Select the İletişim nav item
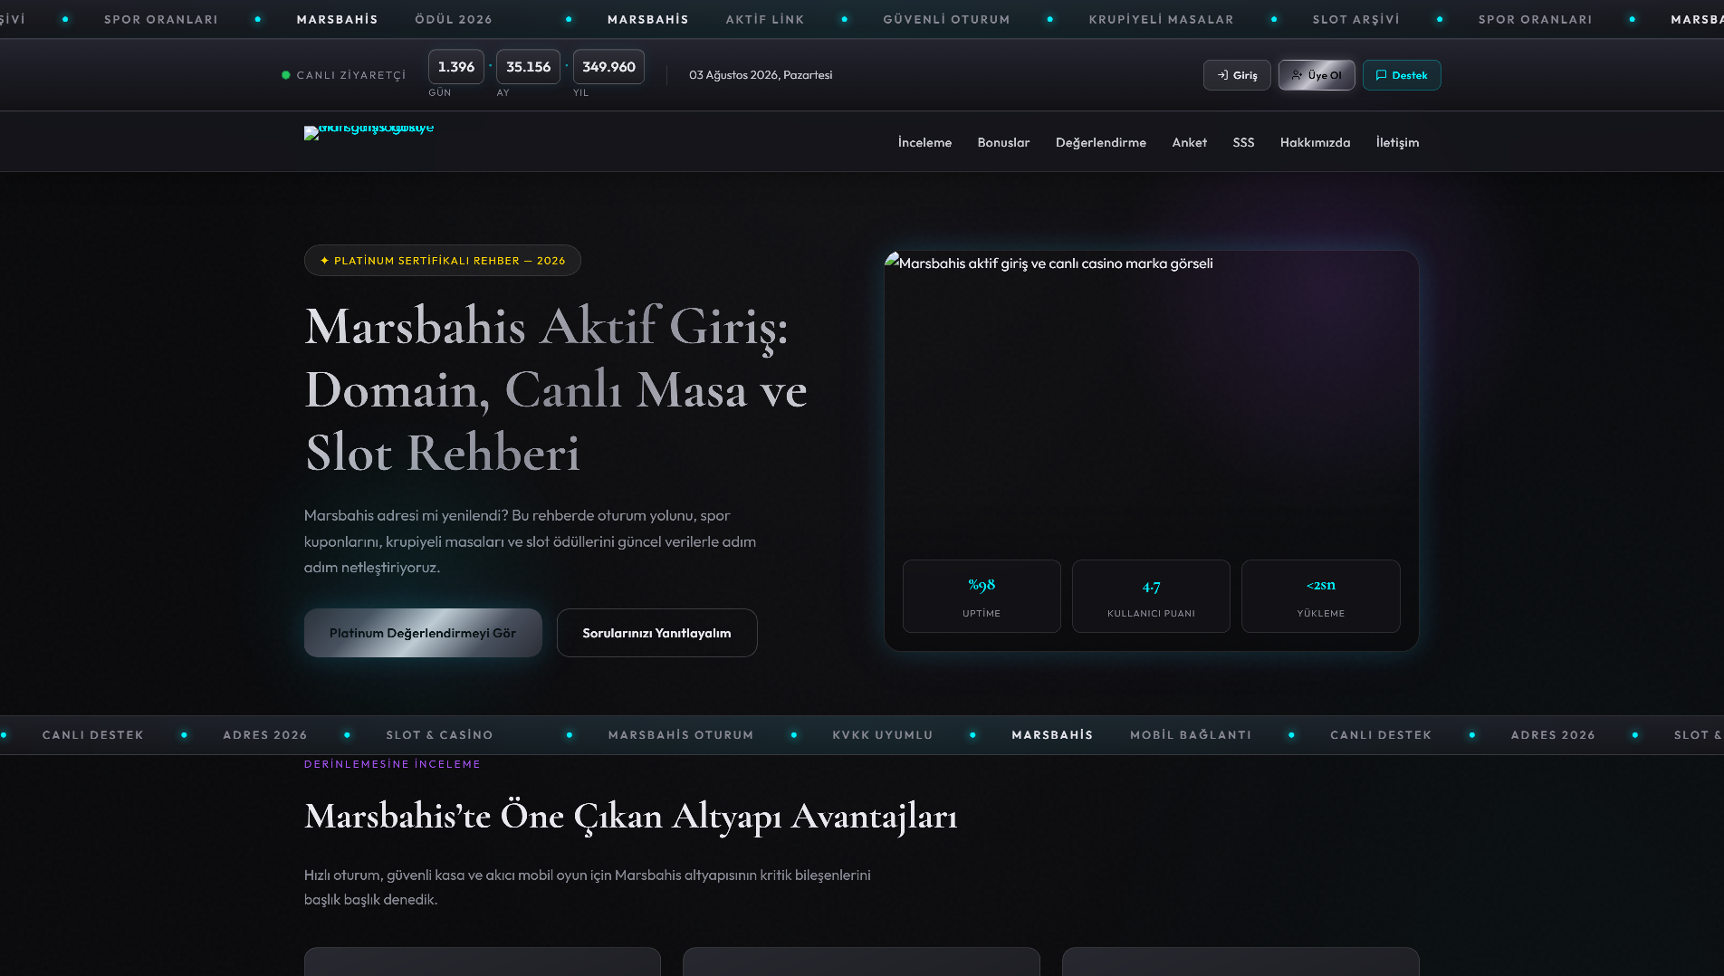The width and height of the screenshot is (1724, 976). tap(1397, 142)
